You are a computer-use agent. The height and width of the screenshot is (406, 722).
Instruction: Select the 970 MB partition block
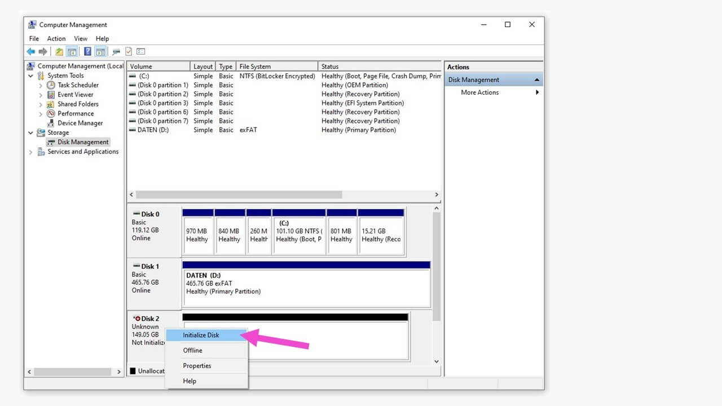click(198, 232)
